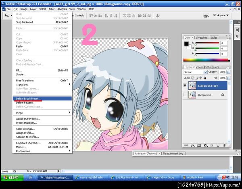Open the Image menu
Image resolution: width=242 pixels, height=189 pixels.
point(24,9)
